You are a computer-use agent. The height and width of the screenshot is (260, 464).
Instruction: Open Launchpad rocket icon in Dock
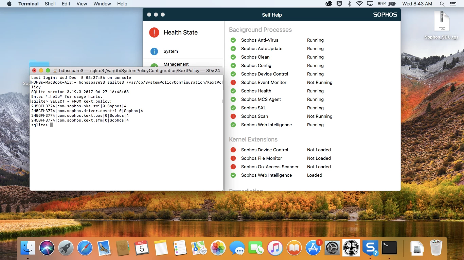point(66,248)
